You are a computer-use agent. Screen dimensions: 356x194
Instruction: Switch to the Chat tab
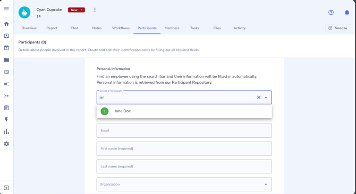74,28
